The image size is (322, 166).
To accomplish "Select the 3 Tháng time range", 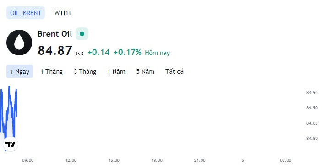I will (85, 71).
